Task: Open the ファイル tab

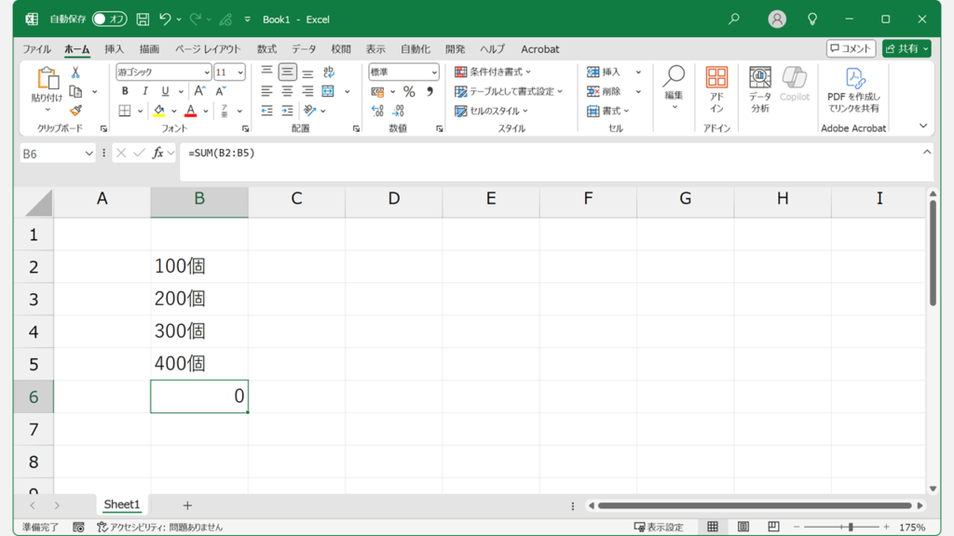Action: point(36,49)
